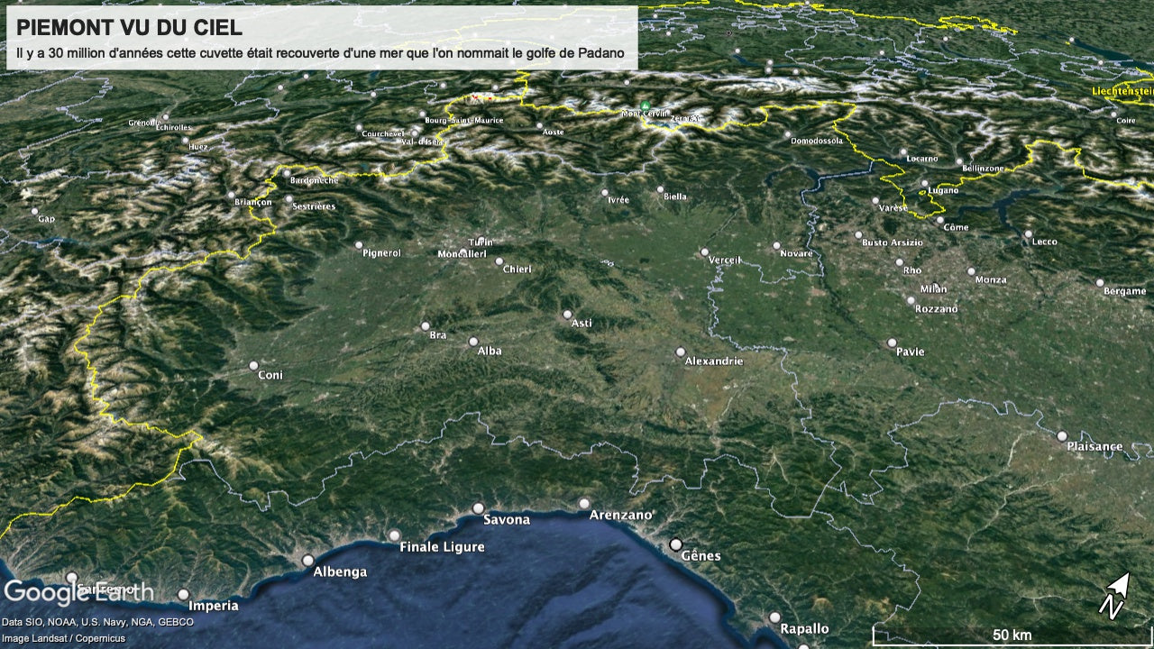Click the Bergame city label
Screen dimensions: 1154x649
tap(1123, 291)
